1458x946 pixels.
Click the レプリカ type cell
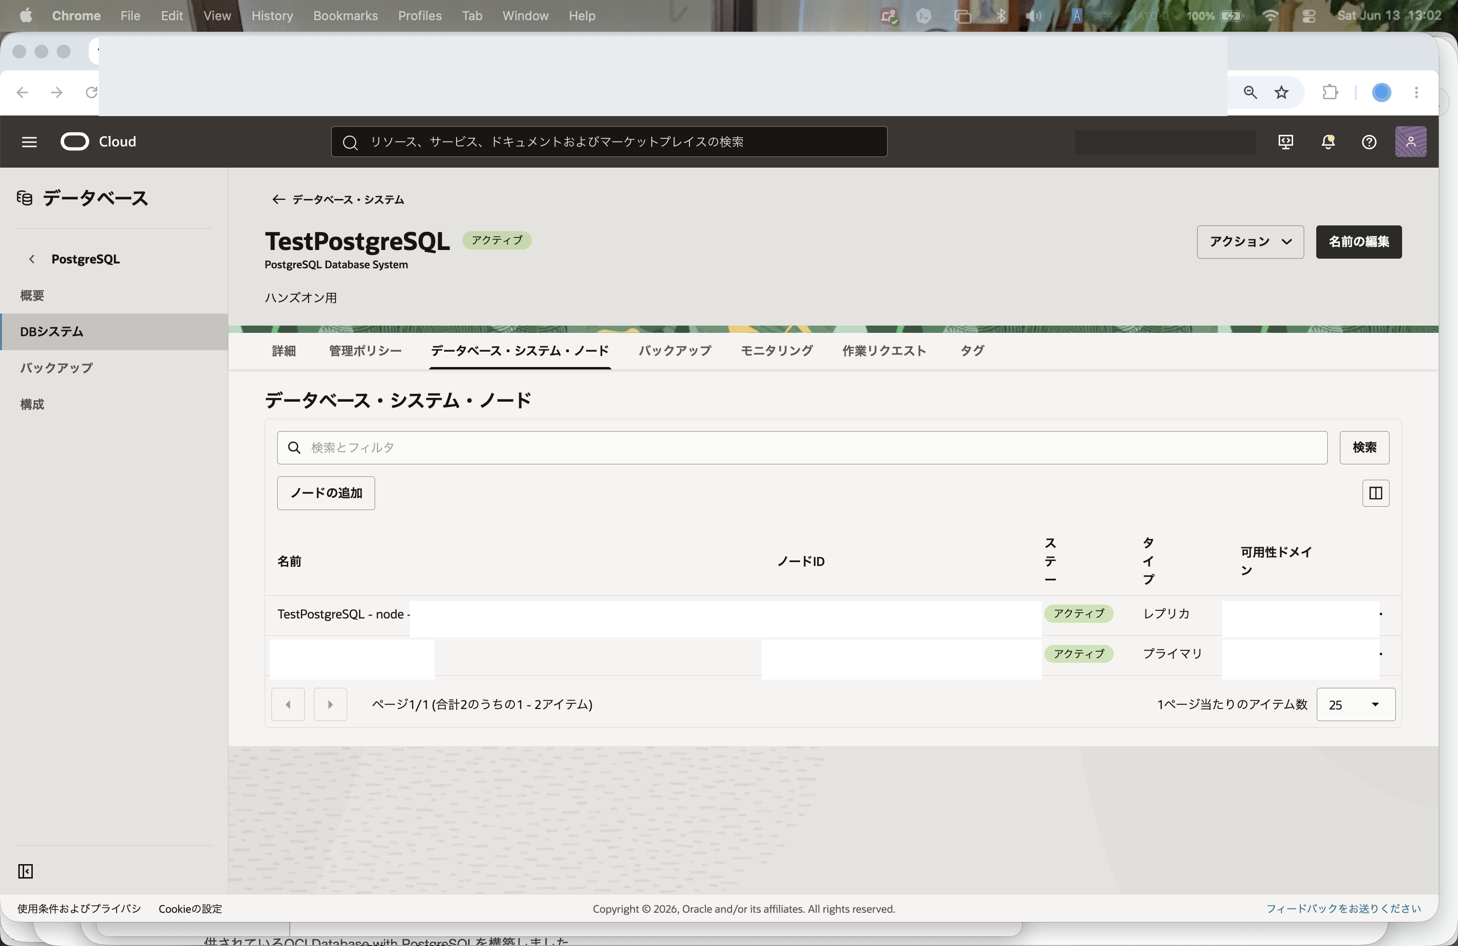pos(1166,614)
